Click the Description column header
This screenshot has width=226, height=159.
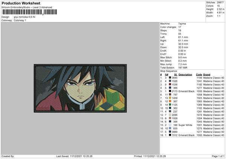click(x=185, y=75)
